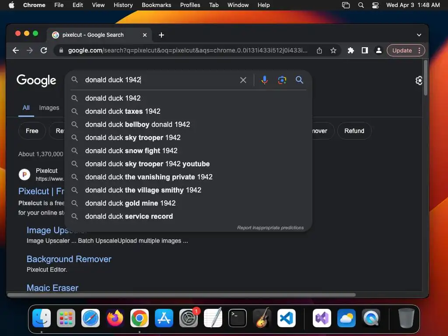
Task: Open the Magic Eraser link
Action: 52,287
